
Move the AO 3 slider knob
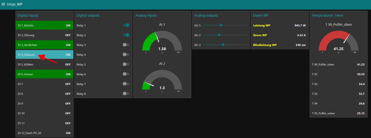click(223, 45)
